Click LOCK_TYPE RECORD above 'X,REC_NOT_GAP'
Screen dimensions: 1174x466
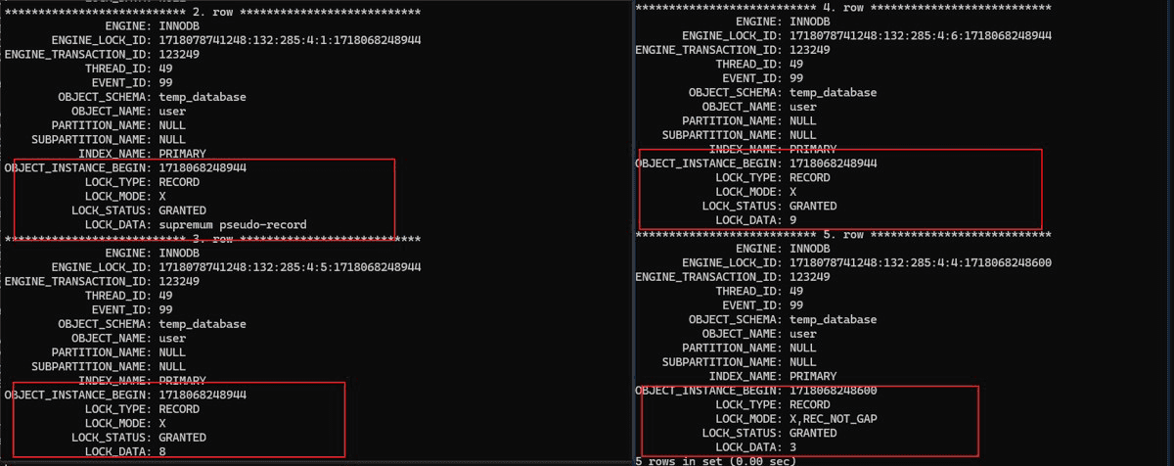[812, 405]
